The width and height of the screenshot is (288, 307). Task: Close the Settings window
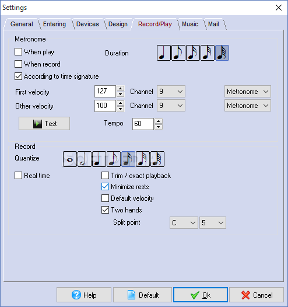coord(279,8)
